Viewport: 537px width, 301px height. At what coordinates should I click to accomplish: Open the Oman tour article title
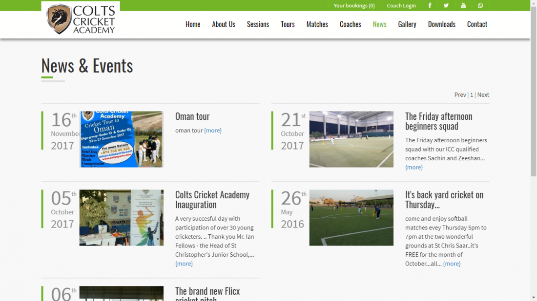click(x=192, y=116)
